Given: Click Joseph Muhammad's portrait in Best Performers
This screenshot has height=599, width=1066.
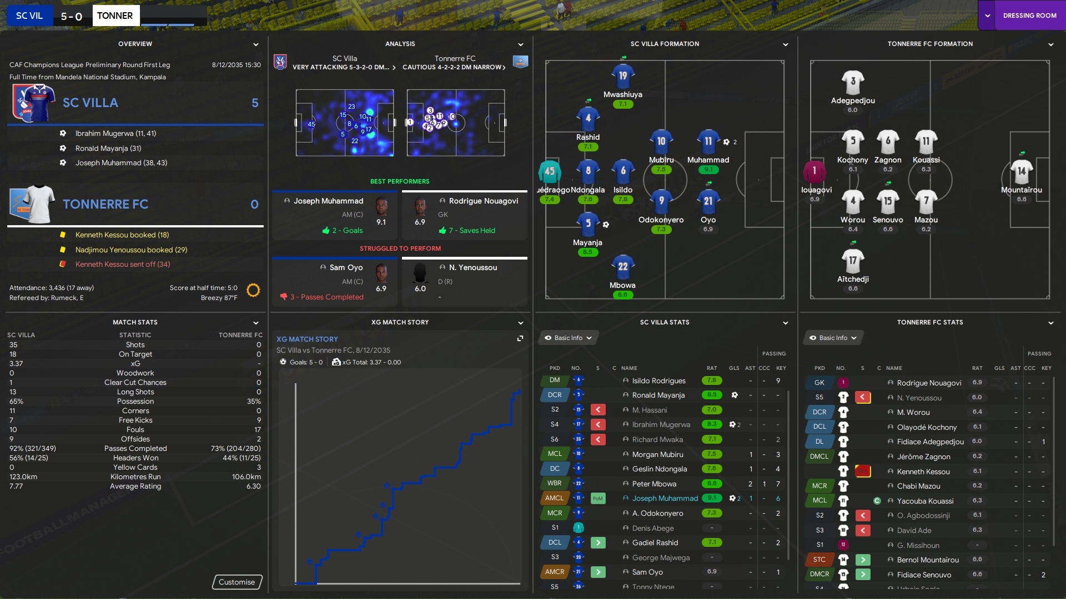Looking at the screenshot, I should click(x=381, y=206).
